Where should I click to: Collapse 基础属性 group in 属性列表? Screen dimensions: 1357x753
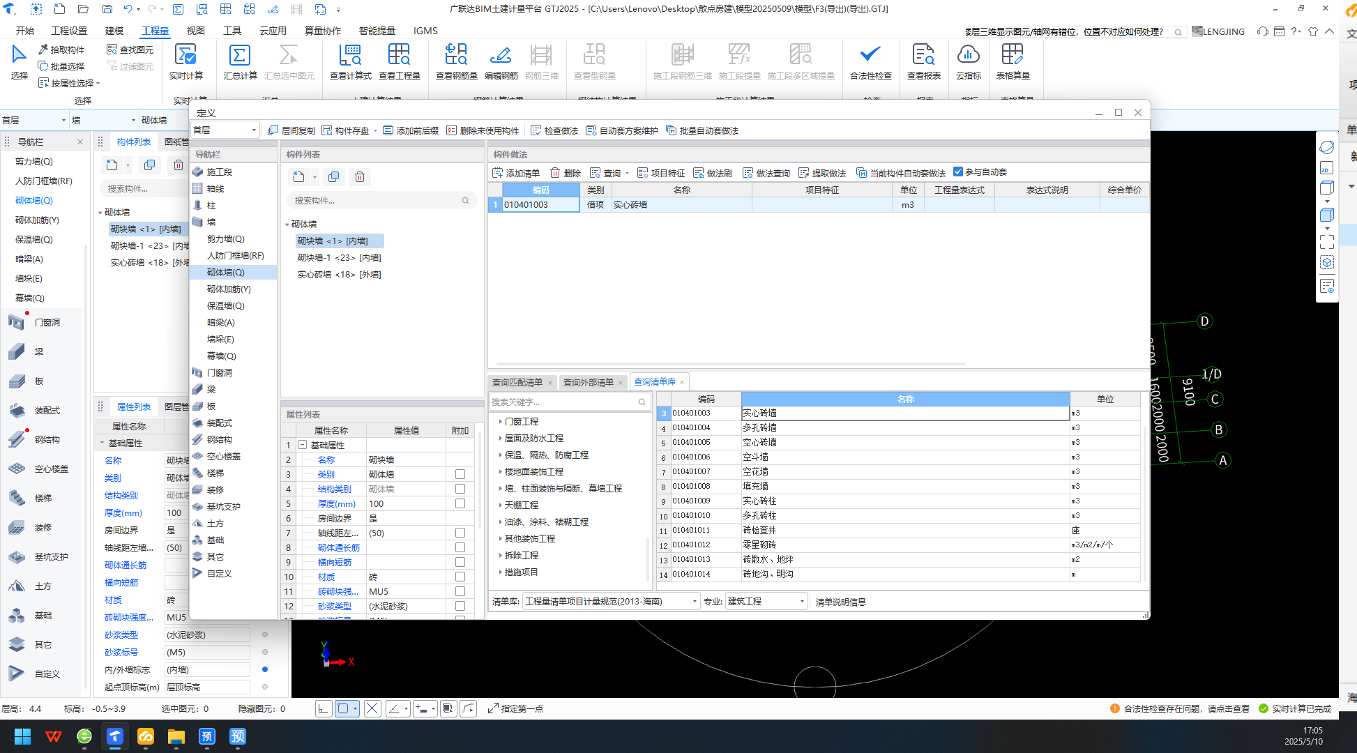tap(303, 445)
